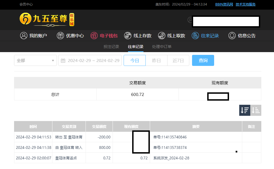
Task: Open 技术支持服务 link
Action: pos(246,4)
